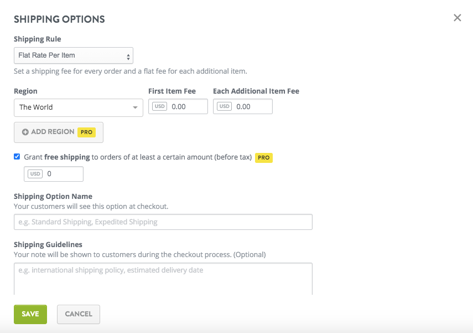The image size is (473, 333).
Task: Click the plus icon on ADD REGION button
Action: click(x=27, y=132)
